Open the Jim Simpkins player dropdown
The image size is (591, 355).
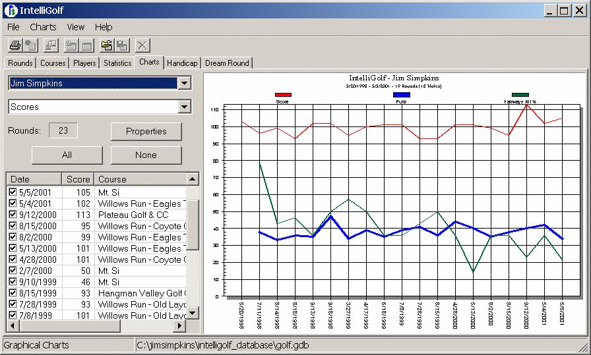coord(184,83)
